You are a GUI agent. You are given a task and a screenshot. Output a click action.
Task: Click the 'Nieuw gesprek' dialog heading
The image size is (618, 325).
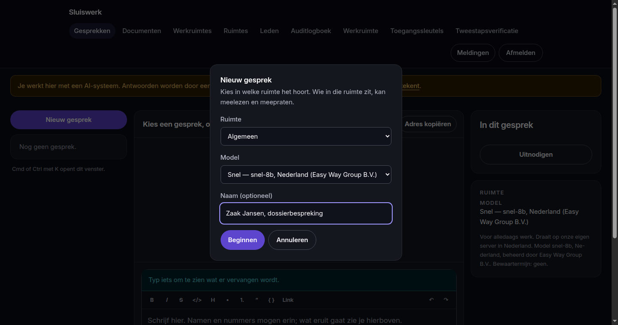[246, 80]
